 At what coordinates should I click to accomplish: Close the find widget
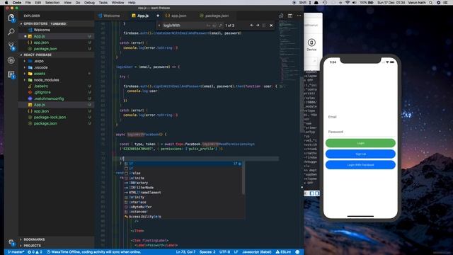point(271,25)
